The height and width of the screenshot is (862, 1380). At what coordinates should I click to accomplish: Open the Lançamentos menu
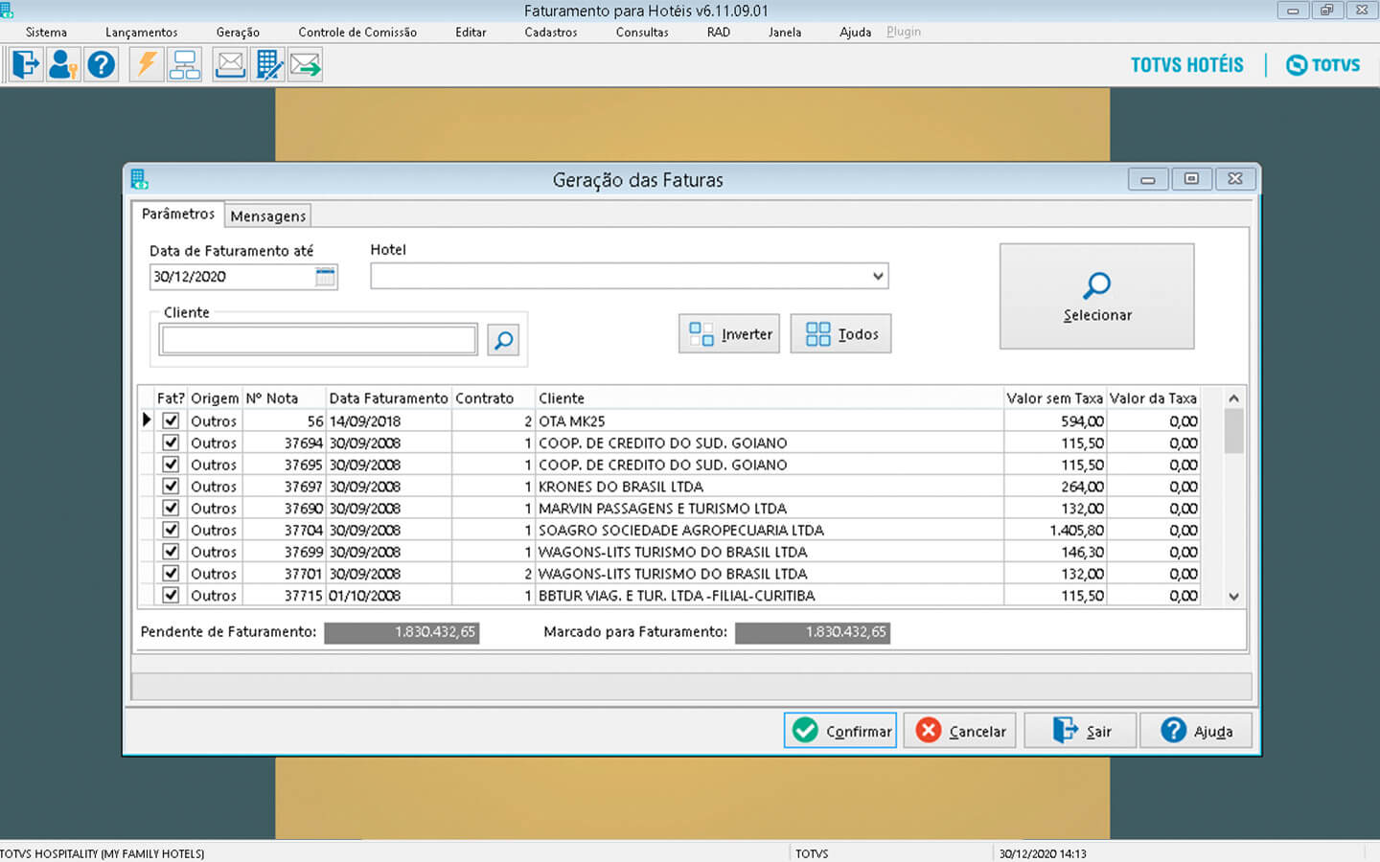[x=141, y=33]
